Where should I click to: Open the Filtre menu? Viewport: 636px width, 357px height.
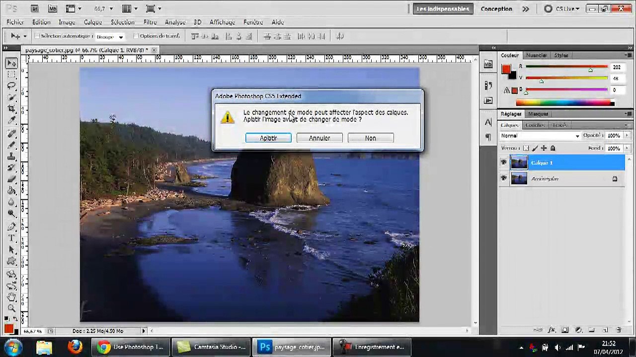point(150,22)
